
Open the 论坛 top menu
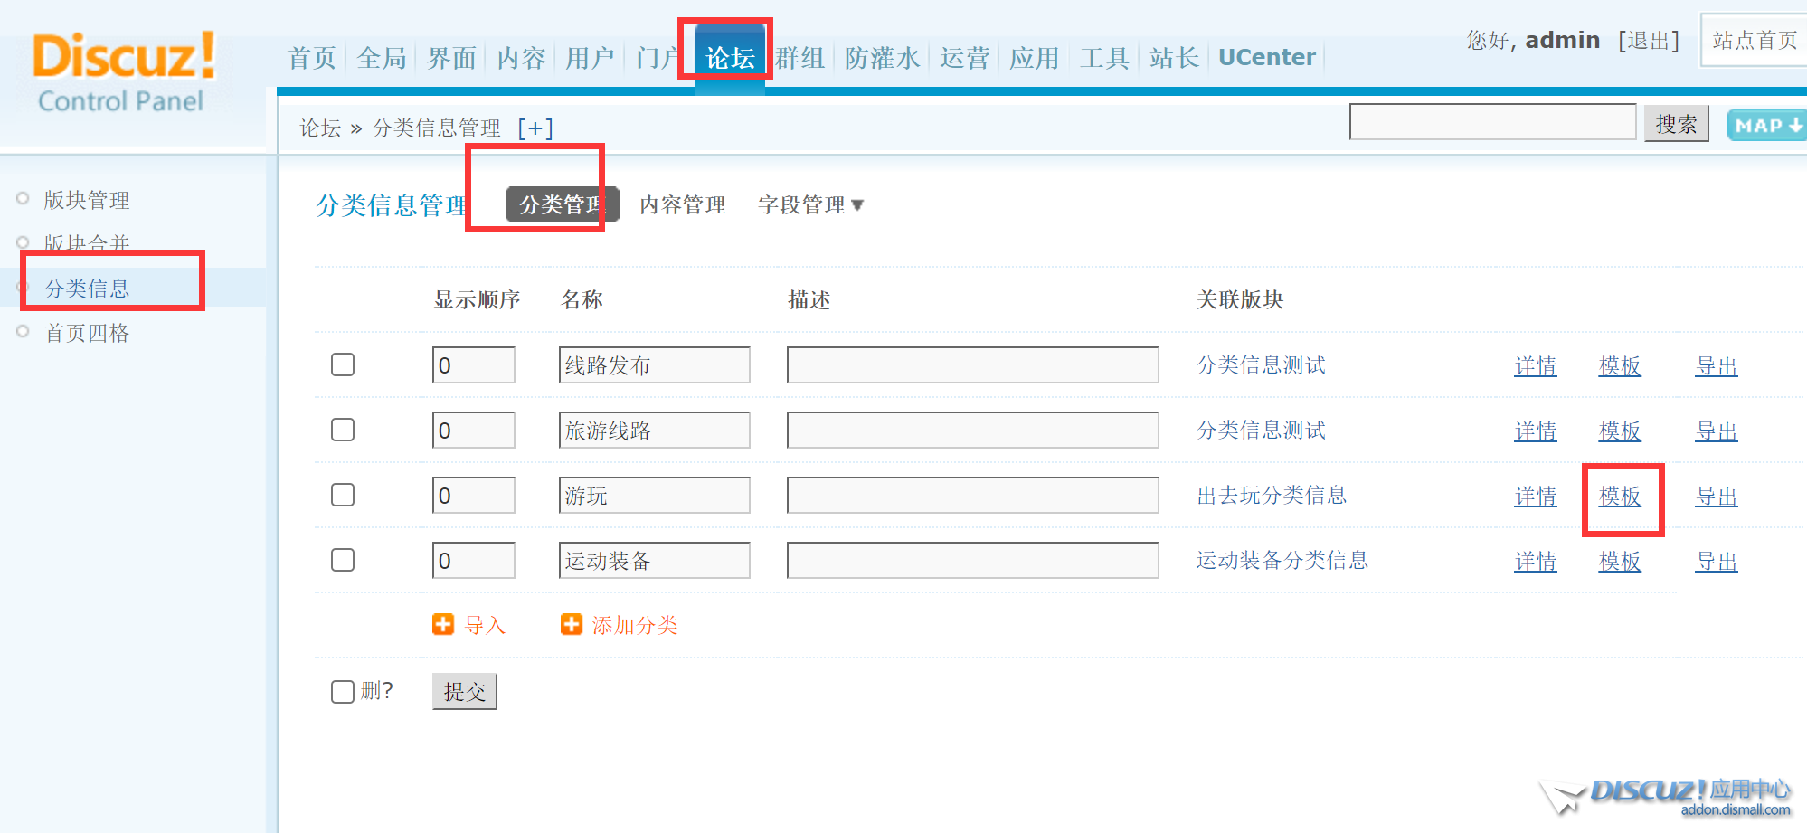[x=730, y=58]
